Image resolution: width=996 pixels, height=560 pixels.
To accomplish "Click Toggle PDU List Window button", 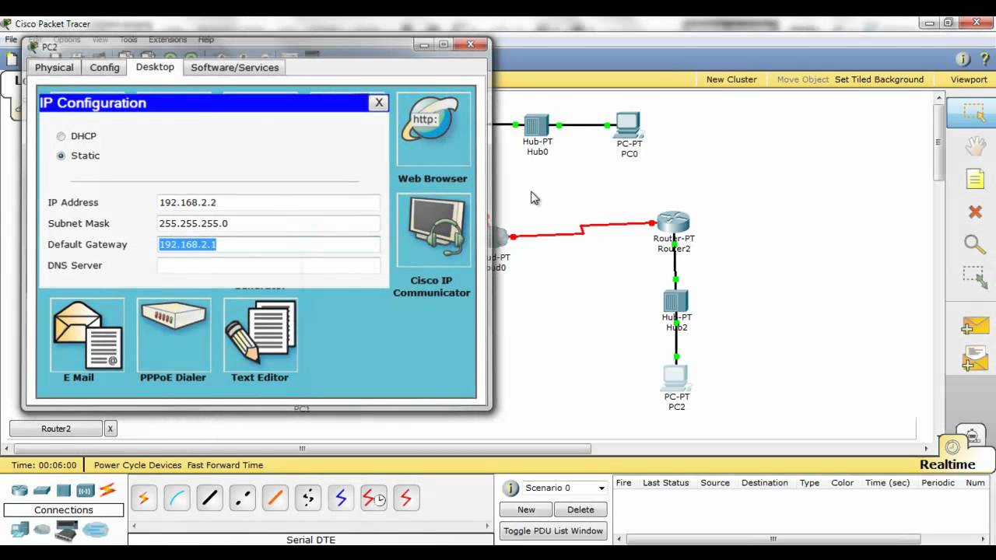I will point(553,530).
